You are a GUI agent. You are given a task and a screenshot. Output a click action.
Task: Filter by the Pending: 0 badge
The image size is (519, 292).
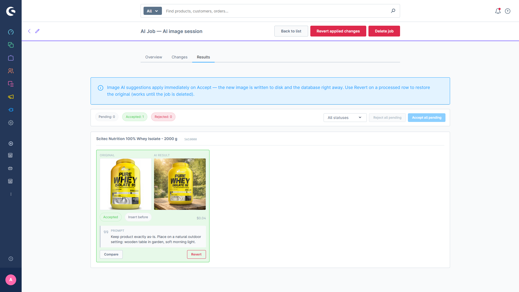point(107,117)
